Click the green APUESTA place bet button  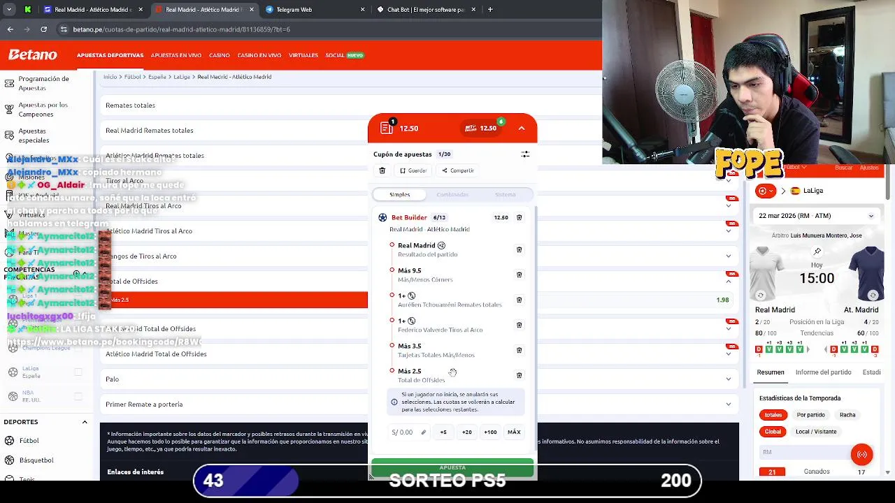point(452,468)
